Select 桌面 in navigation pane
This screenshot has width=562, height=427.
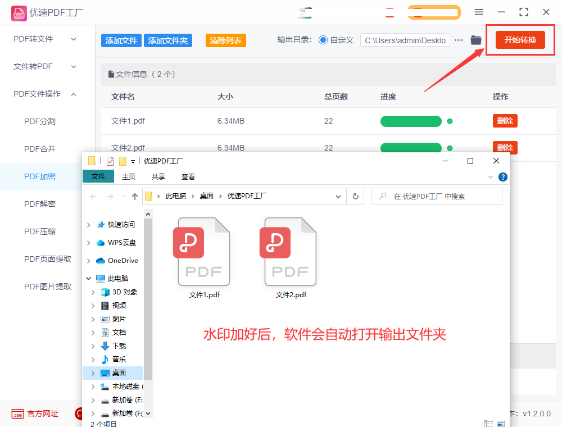click(113, 373)
